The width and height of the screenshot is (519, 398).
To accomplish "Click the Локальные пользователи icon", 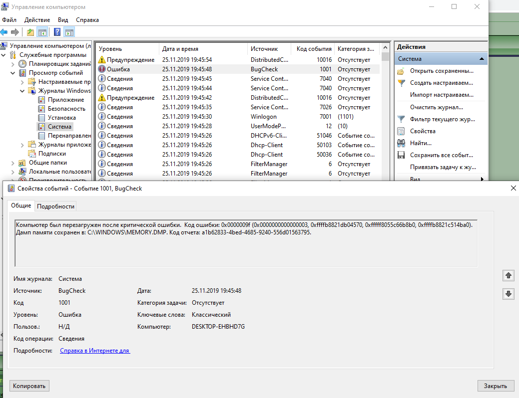I will click(x=22, y=172).
